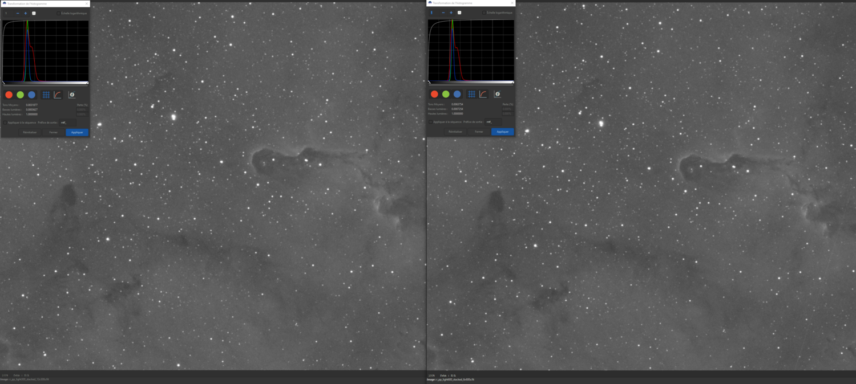Click Appliquer button in right dialog
Screen dimensions: 856x384
coord(503,132)
